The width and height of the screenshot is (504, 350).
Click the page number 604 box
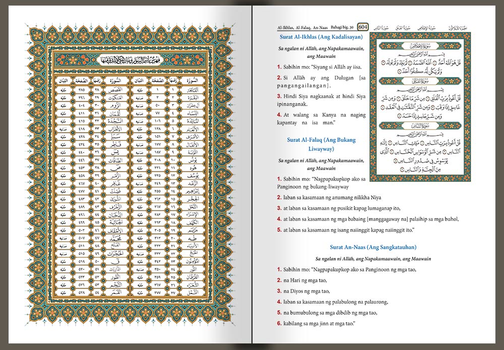click(x=362, y=27)
